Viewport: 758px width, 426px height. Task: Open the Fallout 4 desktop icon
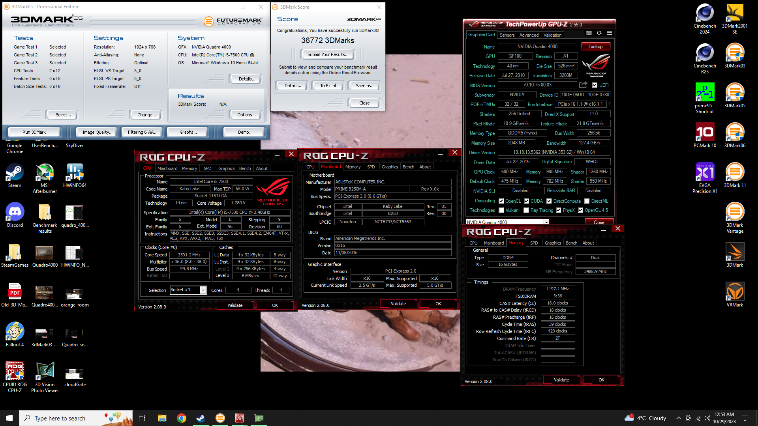click(15, 335)
